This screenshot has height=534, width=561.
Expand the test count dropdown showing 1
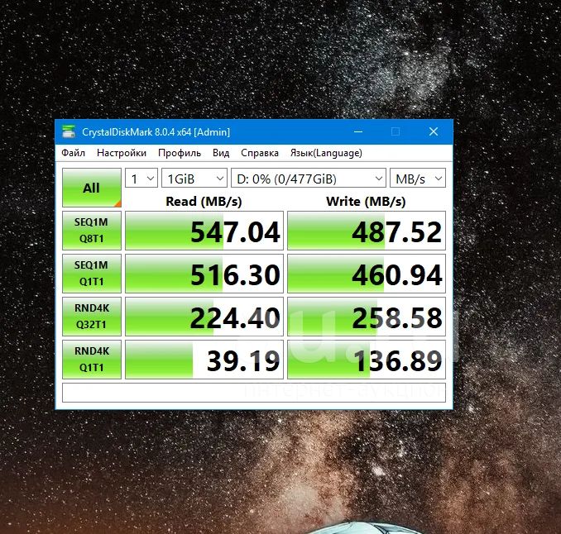point(141,178)
